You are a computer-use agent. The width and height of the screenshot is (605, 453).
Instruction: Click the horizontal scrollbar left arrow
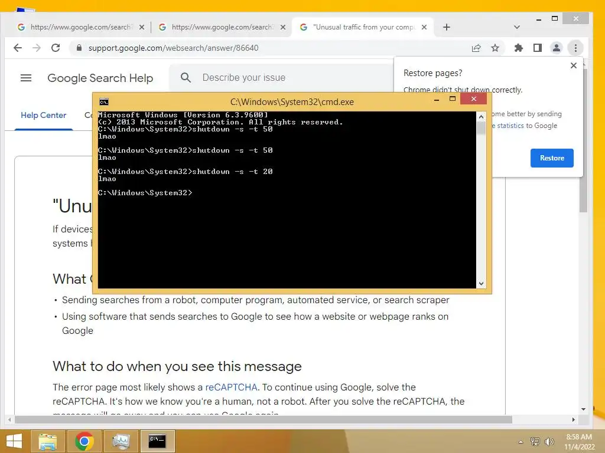[x=9, y=419]
